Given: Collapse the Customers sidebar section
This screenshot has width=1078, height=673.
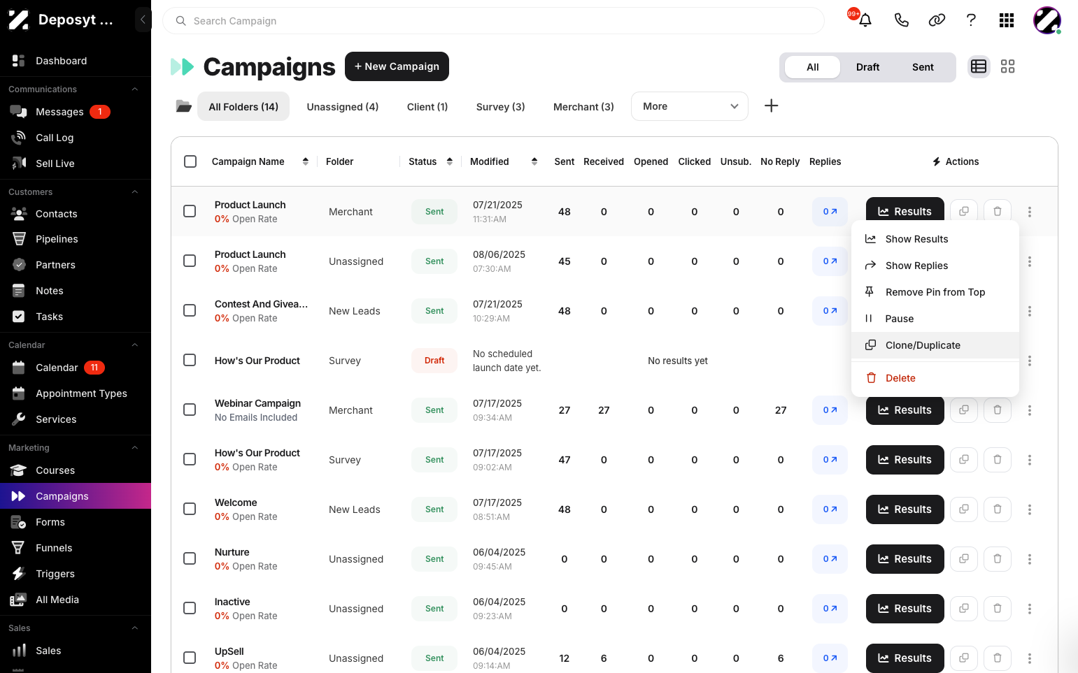Looking at the screenshot, I should pyautogui.click(x=135, y=192).
